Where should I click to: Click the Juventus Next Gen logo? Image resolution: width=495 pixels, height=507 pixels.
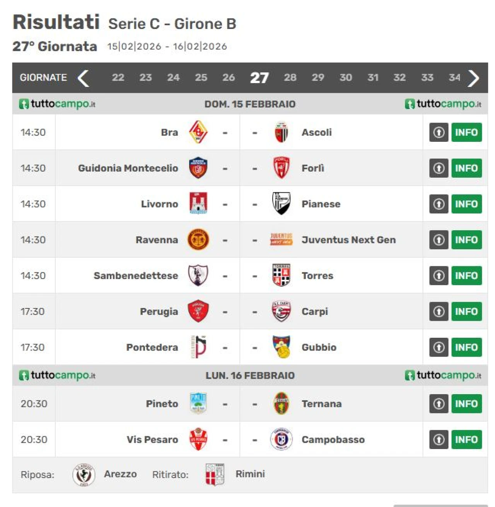(x=281, y=240)
